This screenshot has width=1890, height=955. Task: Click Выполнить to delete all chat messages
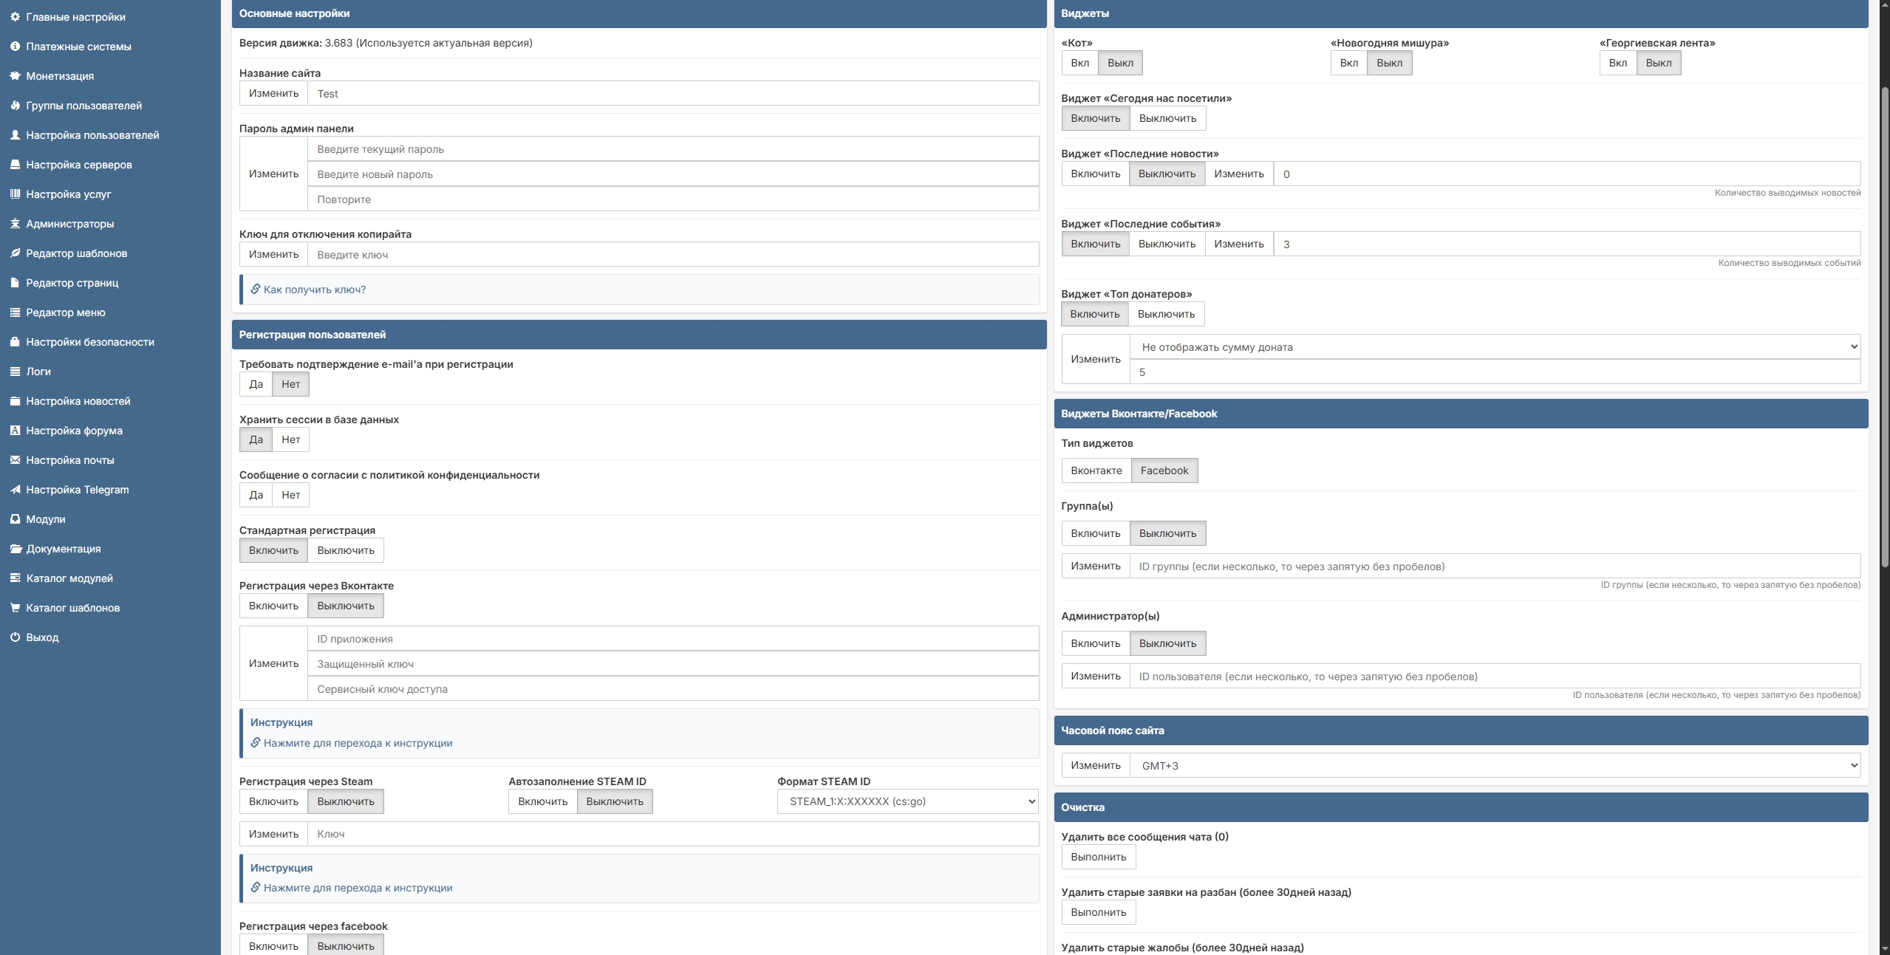coord(1098,857)
